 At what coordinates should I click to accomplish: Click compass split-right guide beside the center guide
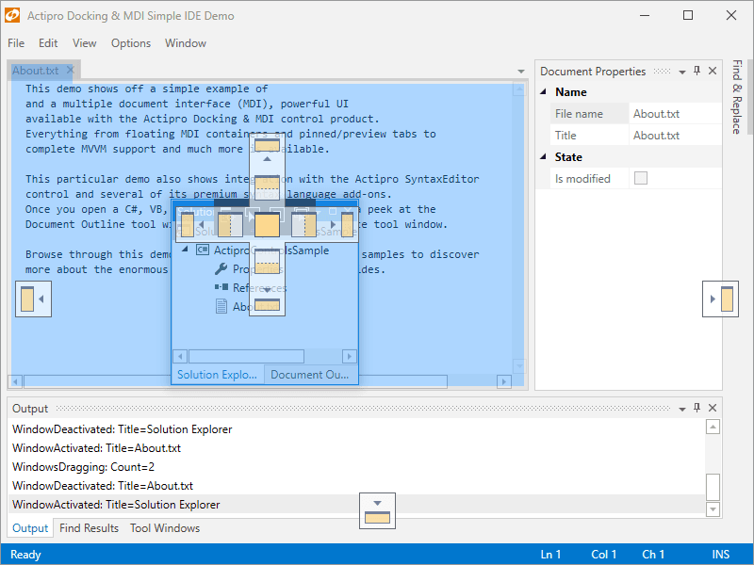(x=303, y=225)
